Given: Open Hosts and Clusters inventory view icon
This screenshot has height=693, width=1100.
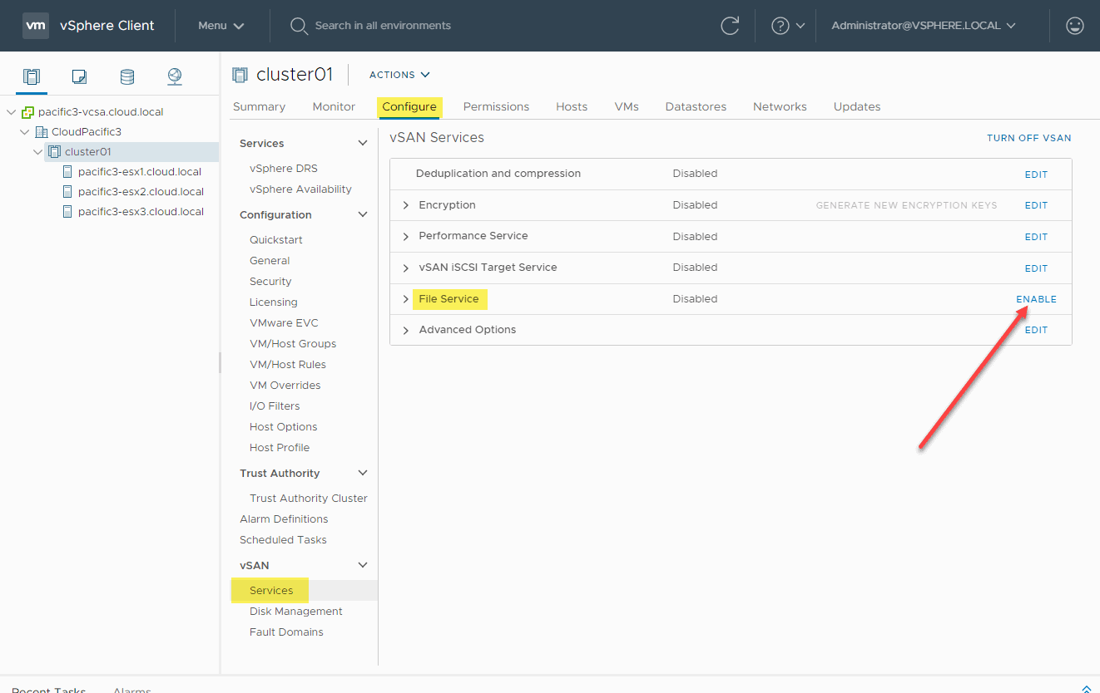Looking at the screenshot, I should (x=32, y=77).
